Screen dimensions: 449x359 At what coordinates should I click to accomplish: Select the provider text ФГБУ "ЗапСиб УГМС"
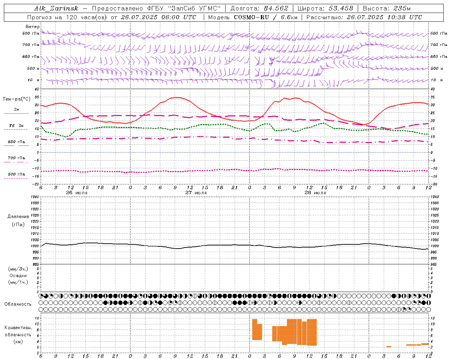[184, 8]
